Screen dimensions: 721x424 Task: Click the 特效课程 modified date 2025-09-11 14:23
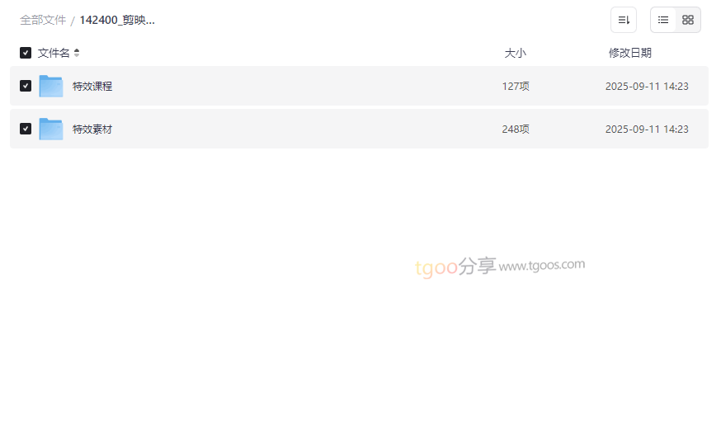(647, 87)
